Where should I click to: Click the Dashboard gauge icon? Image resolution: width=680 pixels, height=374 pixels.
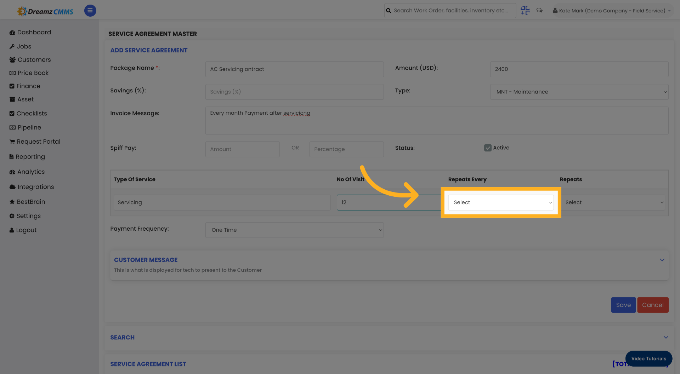click(x=12, y=32)
